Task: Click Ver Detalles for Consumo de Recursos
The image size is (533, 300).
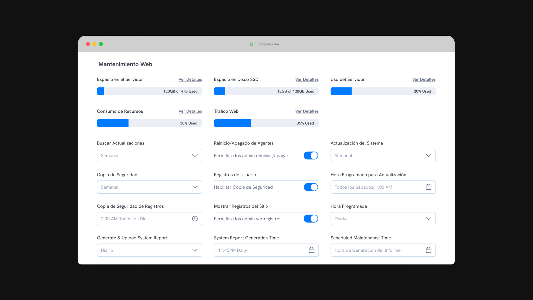Action: coord(190,111)
